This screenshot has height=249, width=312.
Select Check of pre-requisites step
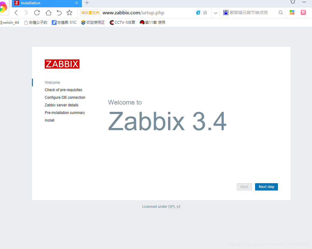coord(64,90)
